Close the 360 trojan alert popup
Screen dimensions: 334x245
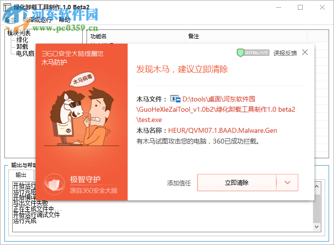(x=305, y=52)
